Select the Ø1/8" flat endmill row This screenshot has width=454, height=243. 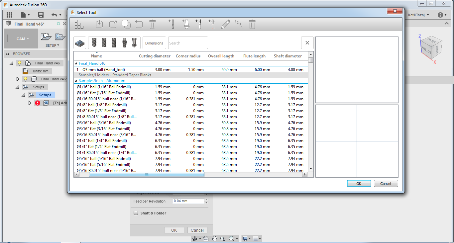pyautogui.click(x=191, y=111)
